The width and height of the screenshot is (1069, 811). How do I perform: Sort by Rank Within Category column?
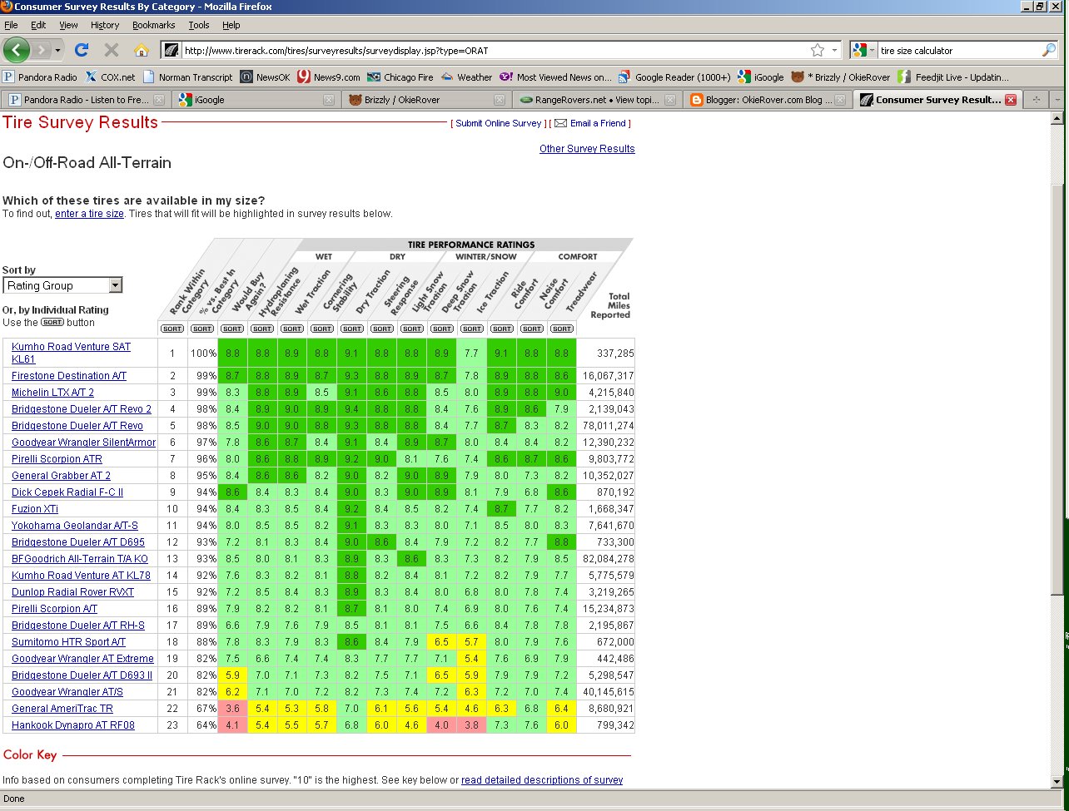173,329
